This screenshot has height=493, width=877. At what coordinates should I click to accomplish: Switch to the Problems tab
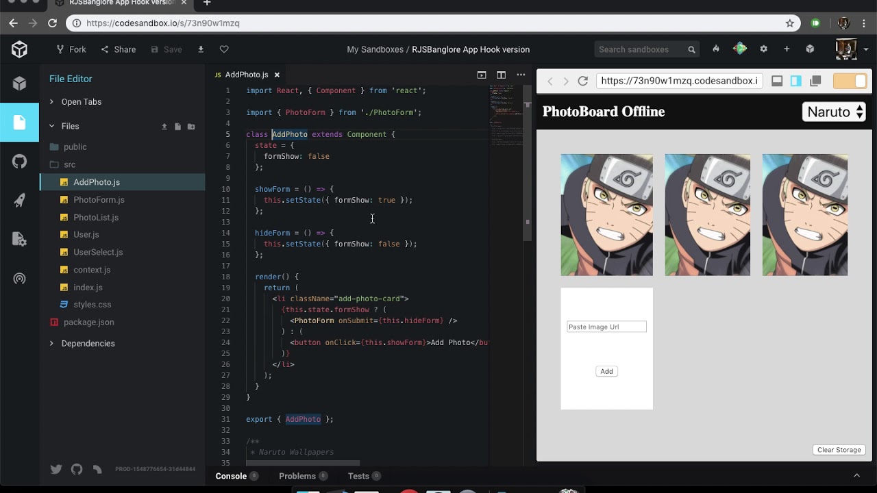(x=303, y=476)
